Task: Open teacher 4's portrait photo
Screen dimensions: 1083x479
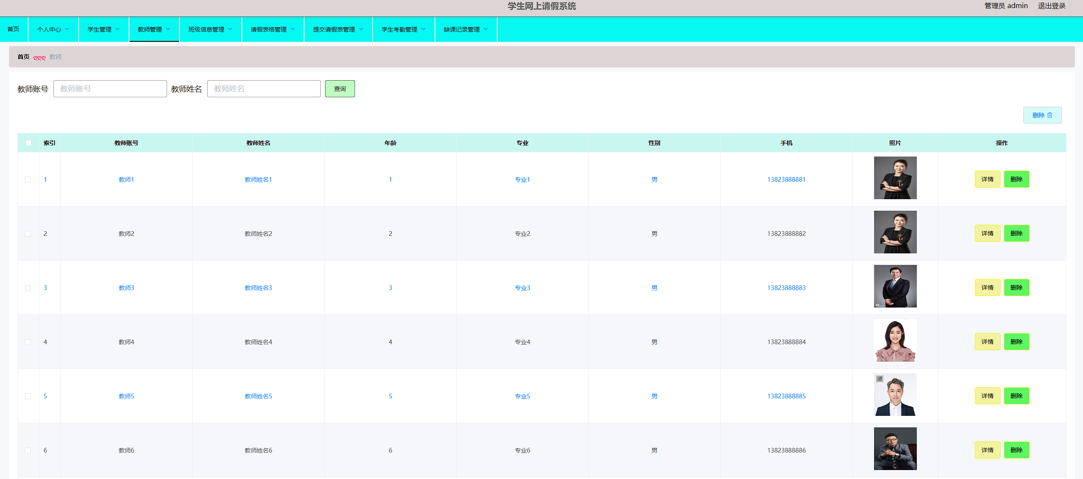Action: (x=895, y=340)
